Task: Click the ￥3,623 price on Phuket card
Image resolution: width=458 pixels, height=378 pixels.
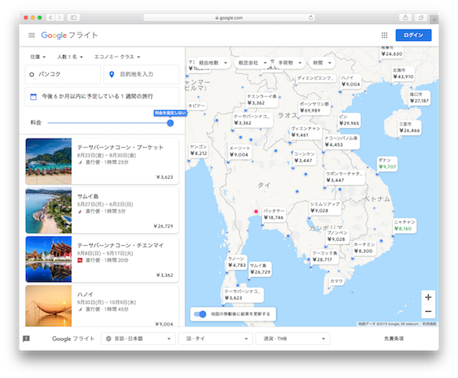Action: [x=164, y=177]
